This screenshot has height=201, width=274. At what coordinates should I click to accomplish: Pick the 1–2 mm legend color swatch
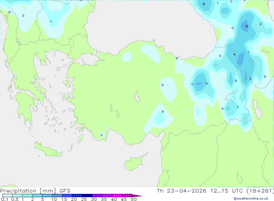27,196
